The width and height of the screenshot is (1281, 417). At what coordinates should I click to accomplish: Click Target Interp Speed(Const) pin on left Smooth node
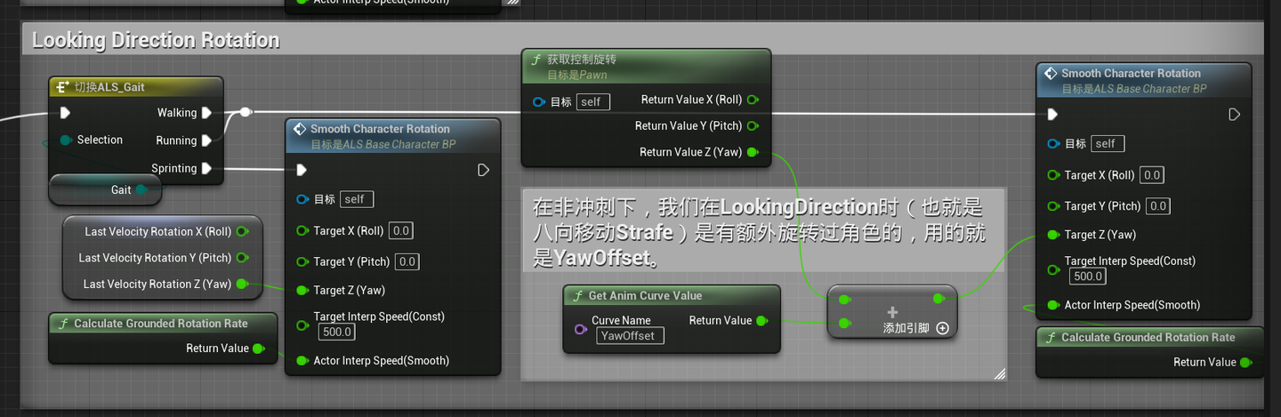tap(302, 324)
